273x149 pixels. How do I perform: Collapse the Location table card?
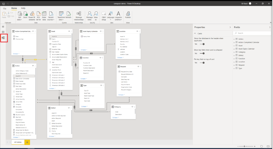[x=120, y=58]
